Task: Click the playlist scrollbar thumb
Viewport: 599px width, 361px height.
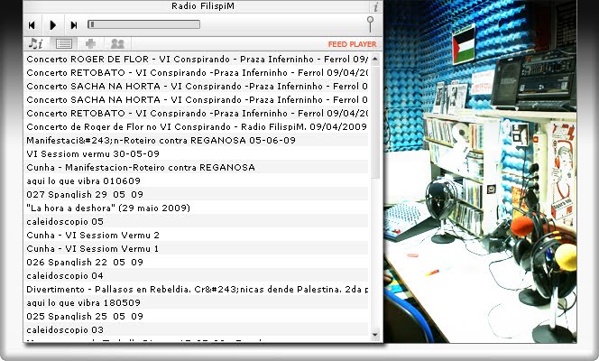Action: tap(375, 122)
